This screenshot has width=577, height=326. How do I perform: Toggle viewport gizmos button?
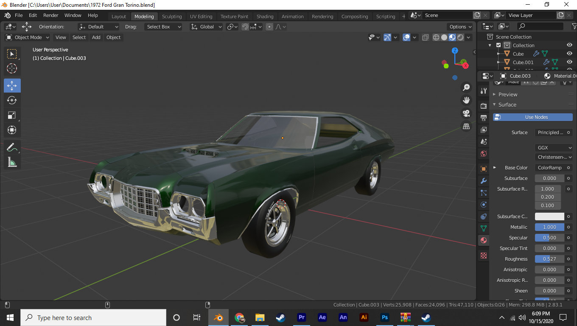[387, 37]
